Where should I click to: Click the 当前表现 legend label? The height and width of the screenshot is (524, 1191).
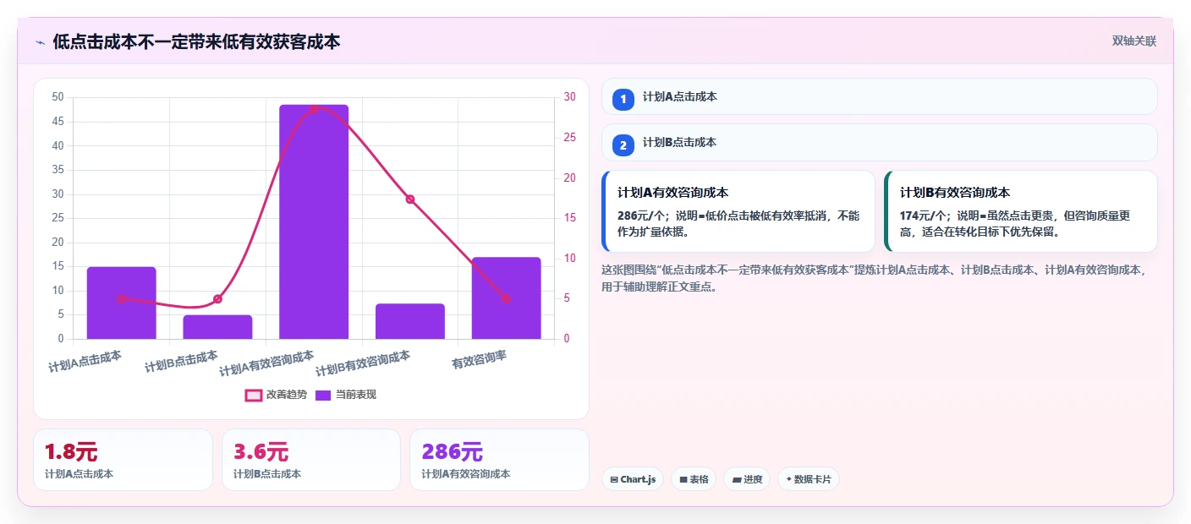[356, 395]
